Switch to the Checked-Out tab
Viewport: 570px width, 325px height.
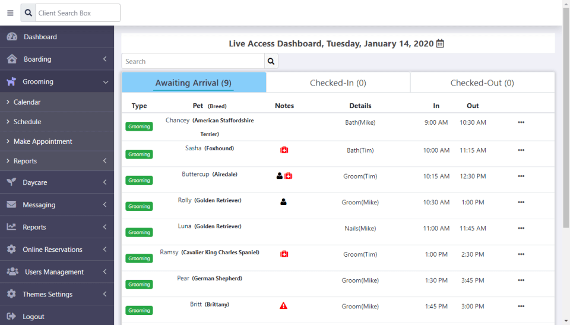482,83
